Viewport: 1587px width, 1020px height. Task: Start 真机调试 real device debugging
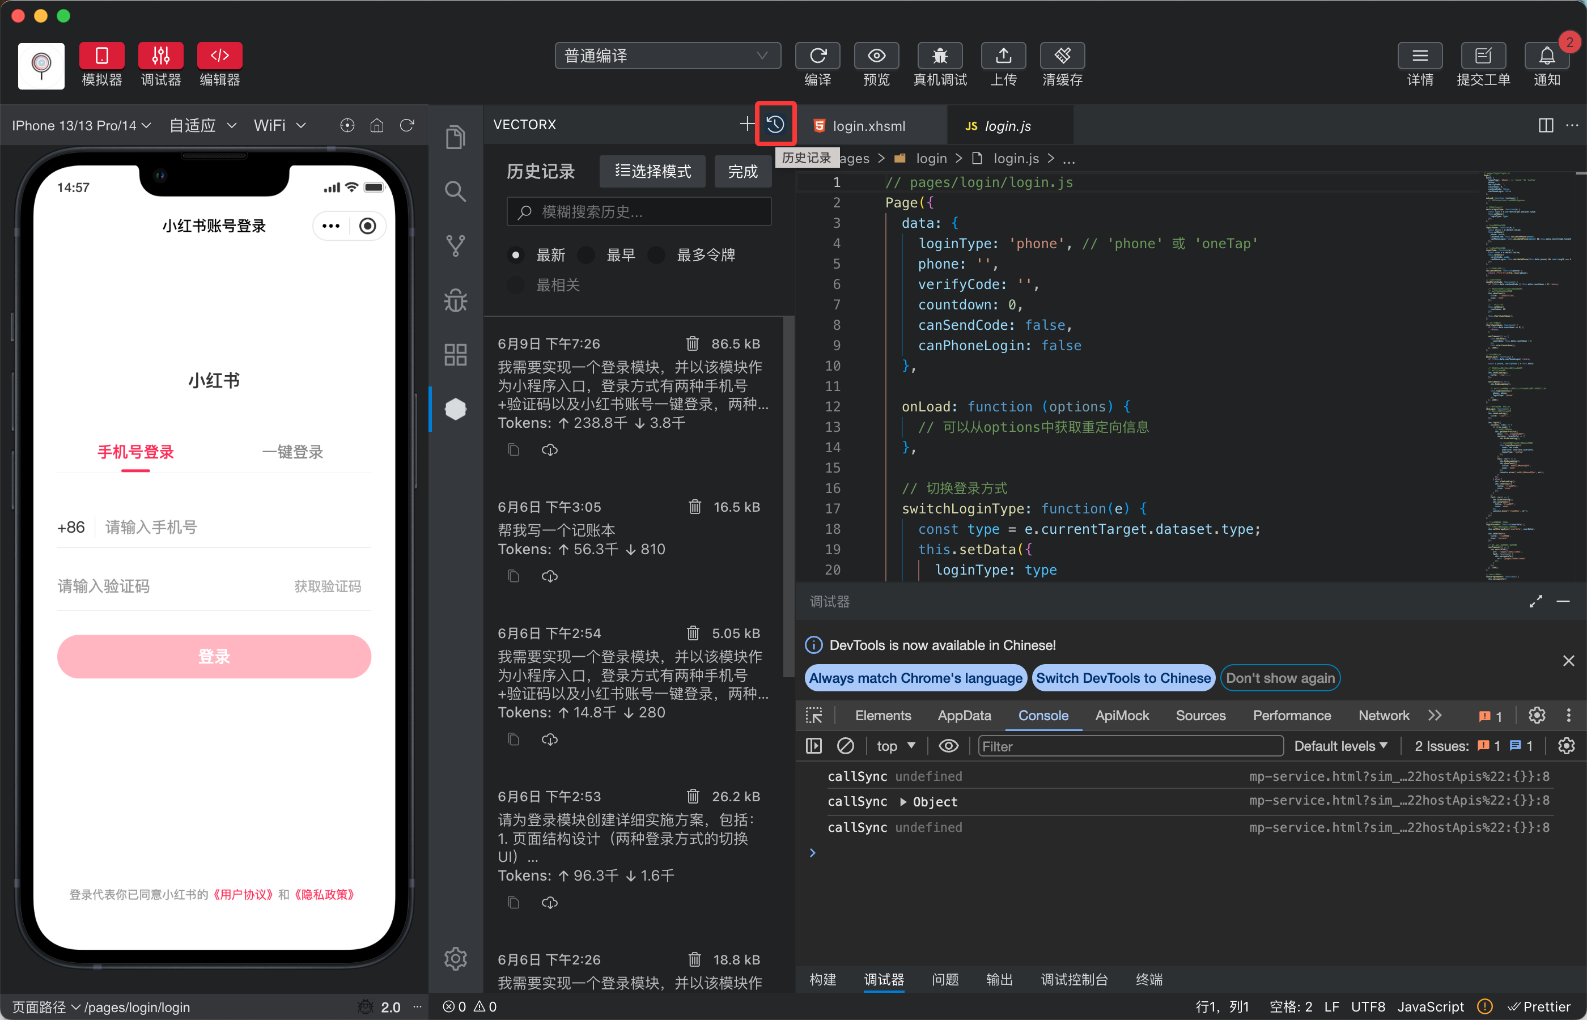[x=940, y=56]
